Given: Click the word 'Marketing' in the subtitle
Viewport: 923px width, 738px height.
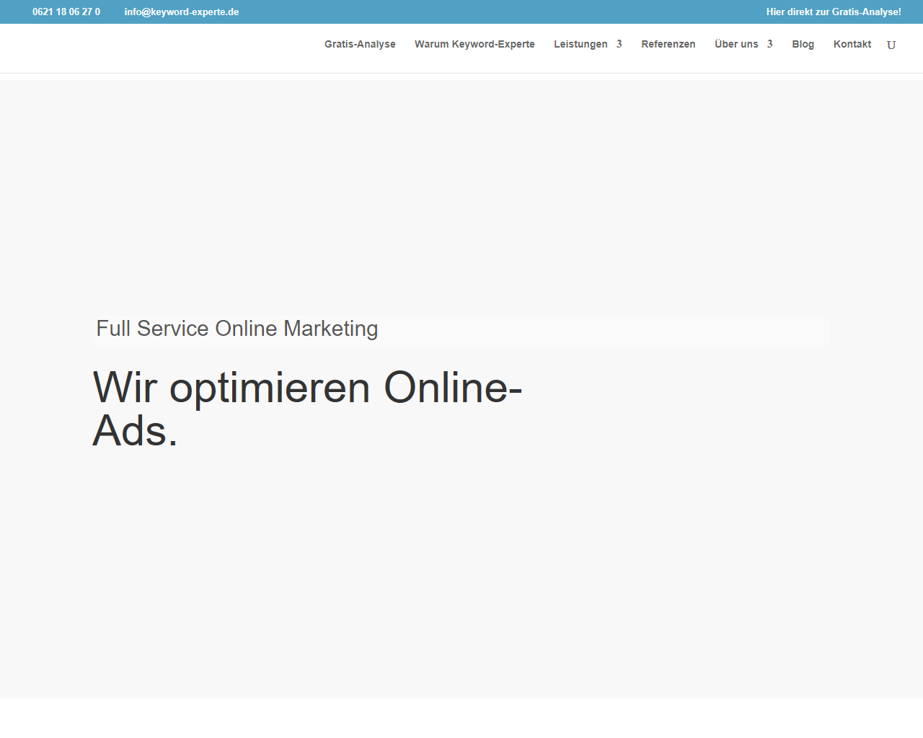Looking at the screenshot, I should pyautogui.click(x=330, y=329).
